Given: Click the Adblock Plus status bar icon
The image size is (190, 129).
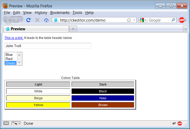Looking at the screenshot, I should tap(180, 123).
